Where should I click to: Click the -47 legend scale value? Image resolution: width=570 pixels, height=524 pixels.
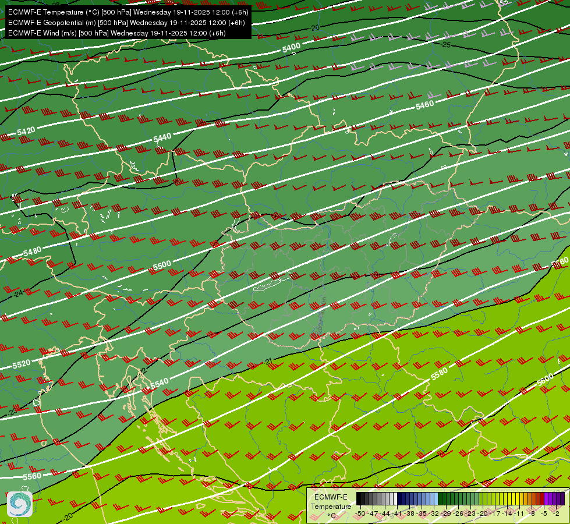(x=373, y=514)
